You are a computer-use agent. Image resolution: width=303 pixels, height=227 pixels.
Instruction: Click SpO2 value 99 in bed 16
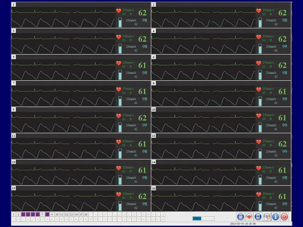(x=285, y=204)
